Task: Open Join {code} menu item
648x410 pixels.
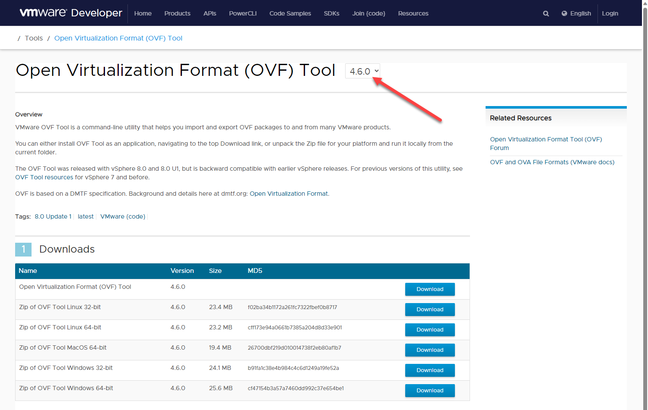Action: (x=368, y=13)
